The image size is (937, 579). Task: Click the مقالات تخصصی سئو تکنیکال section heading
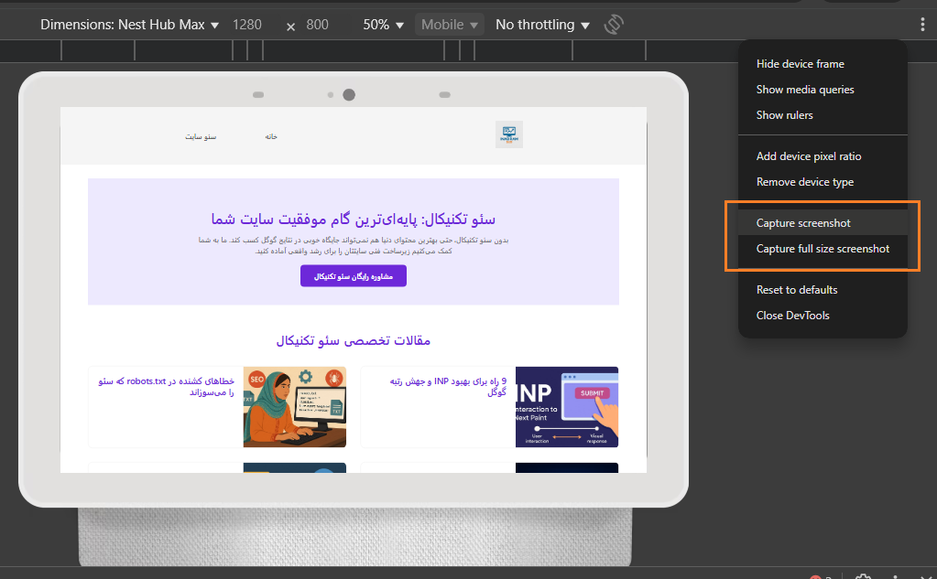coord(354,340)
